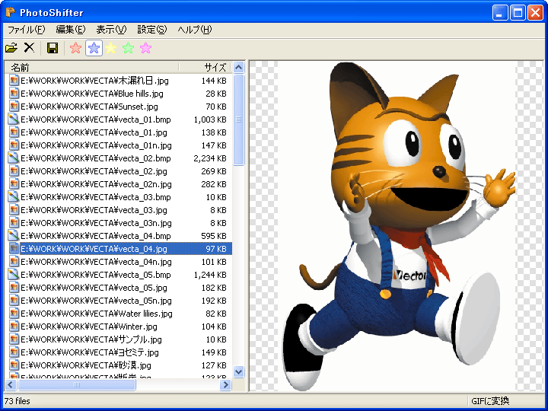Image resolution: width=548 pixels, height=411 pixels.
Task: Select the ヨセミテ.jpg file row
Action: (119, 352)
